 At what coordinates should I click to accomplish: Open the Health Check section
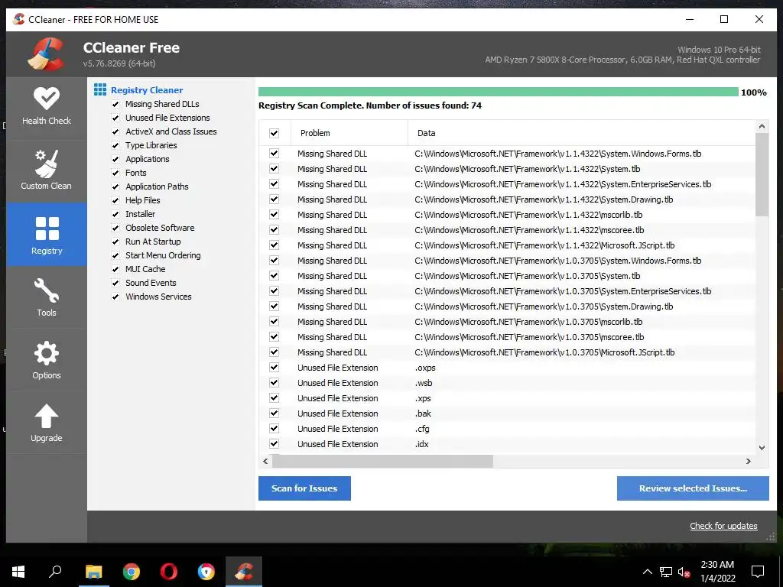click(47, 105)
